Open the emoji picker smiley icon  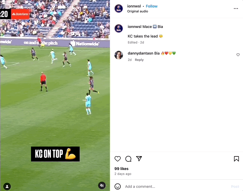(117, 186)
